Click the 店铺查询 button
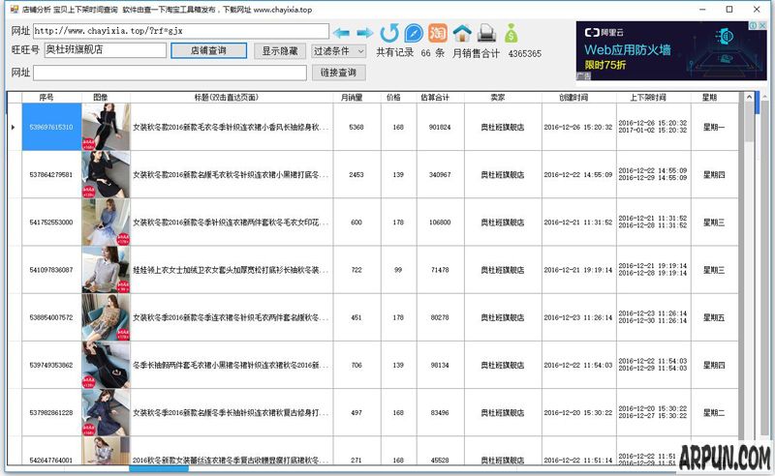The height and width of the screenshot is (476, 775). coord(208,51)
